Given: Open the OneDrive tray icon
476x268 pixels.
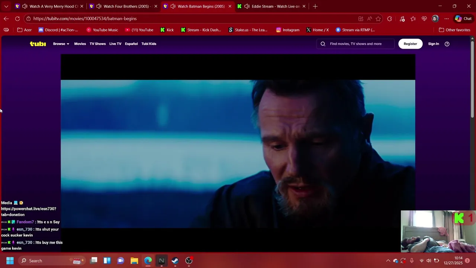Looking at the screenshot, I should (x=395, y=261).
